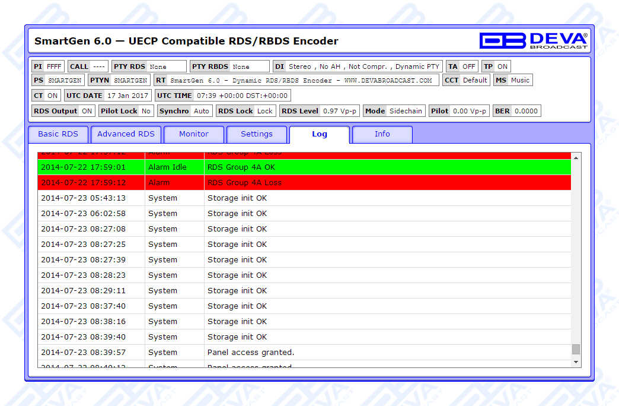Viewport: 619px width, 406px height.
Task: Click the Mode Sidechain status field
Action: (x=394, y=111)
